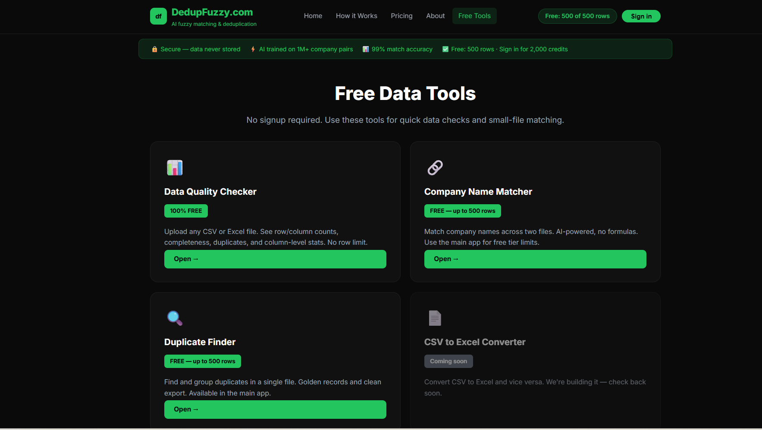Open the Duplicate Finder tool
The height and width of the screenshot is (430, 762).
coord(275,409)
